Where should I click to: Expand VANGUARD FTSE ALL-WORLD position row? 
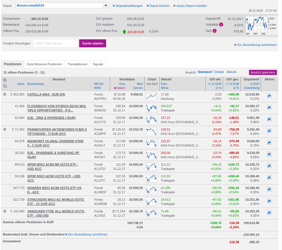coord(5,211)
